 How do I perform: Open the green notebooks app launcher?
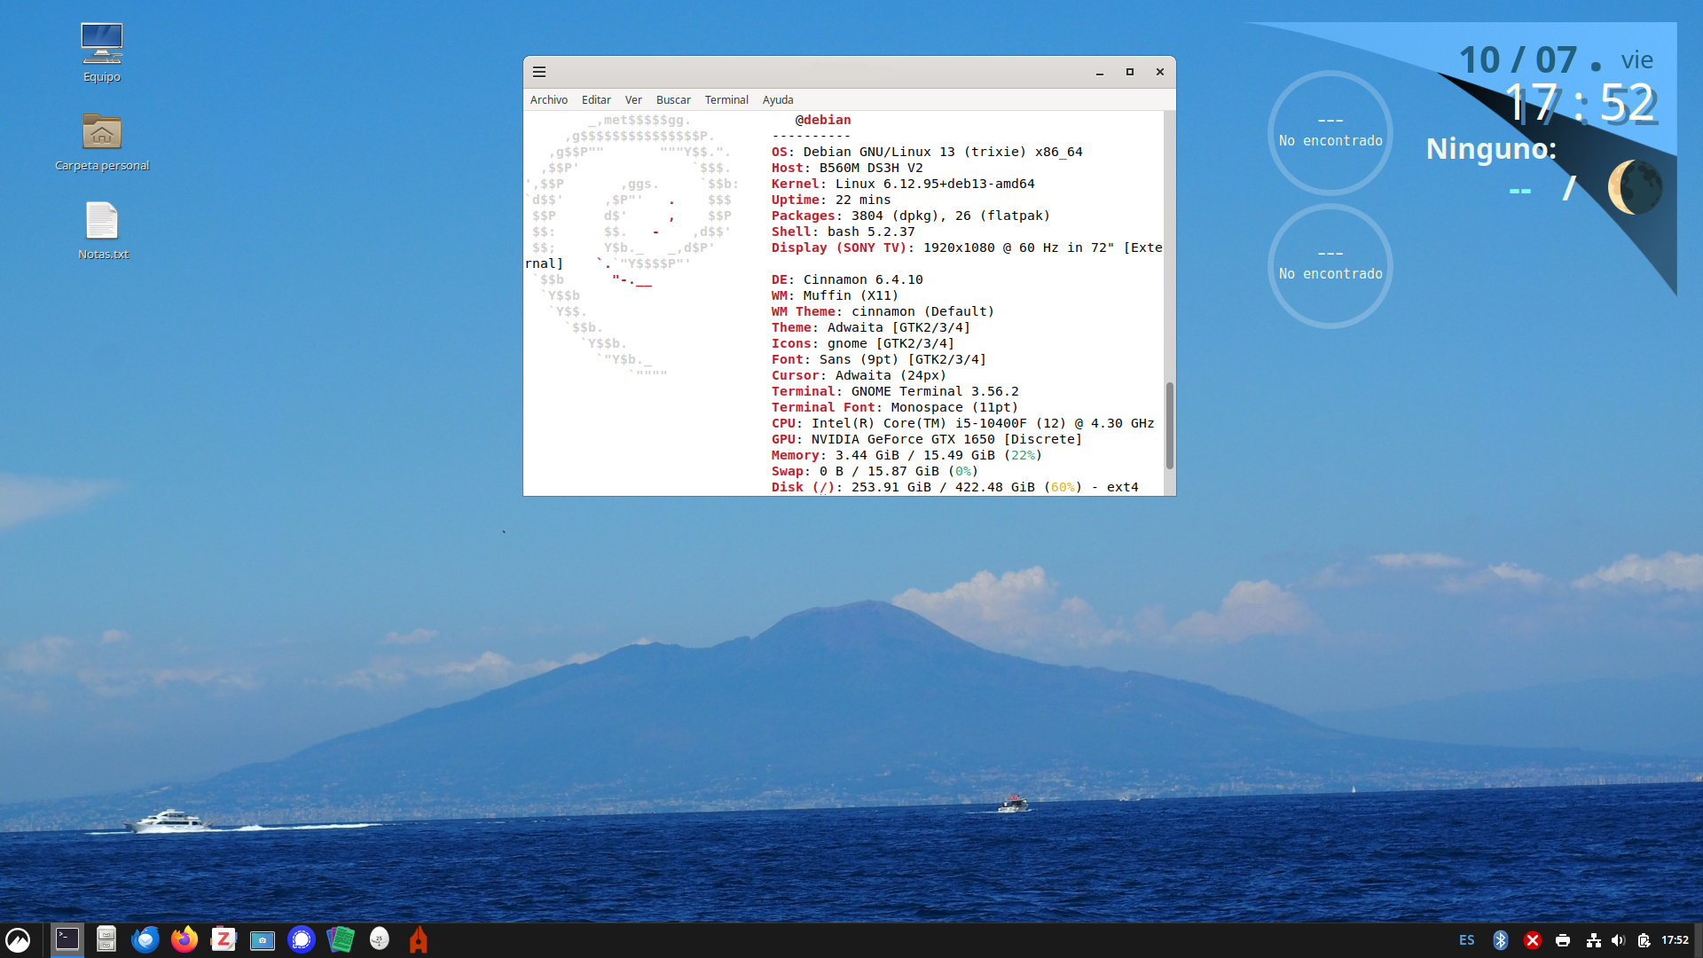tap(341, 939)
